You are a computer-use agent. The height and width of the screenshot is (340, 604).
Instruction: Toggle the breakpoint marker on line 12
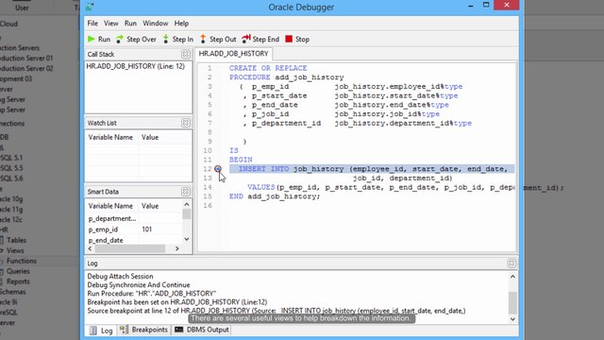[x=218, y=169]
